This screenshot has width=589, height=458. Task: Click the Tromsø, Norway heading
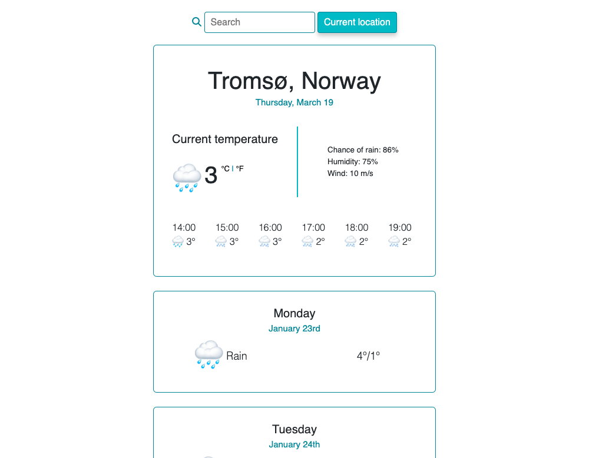coord(294,81)
